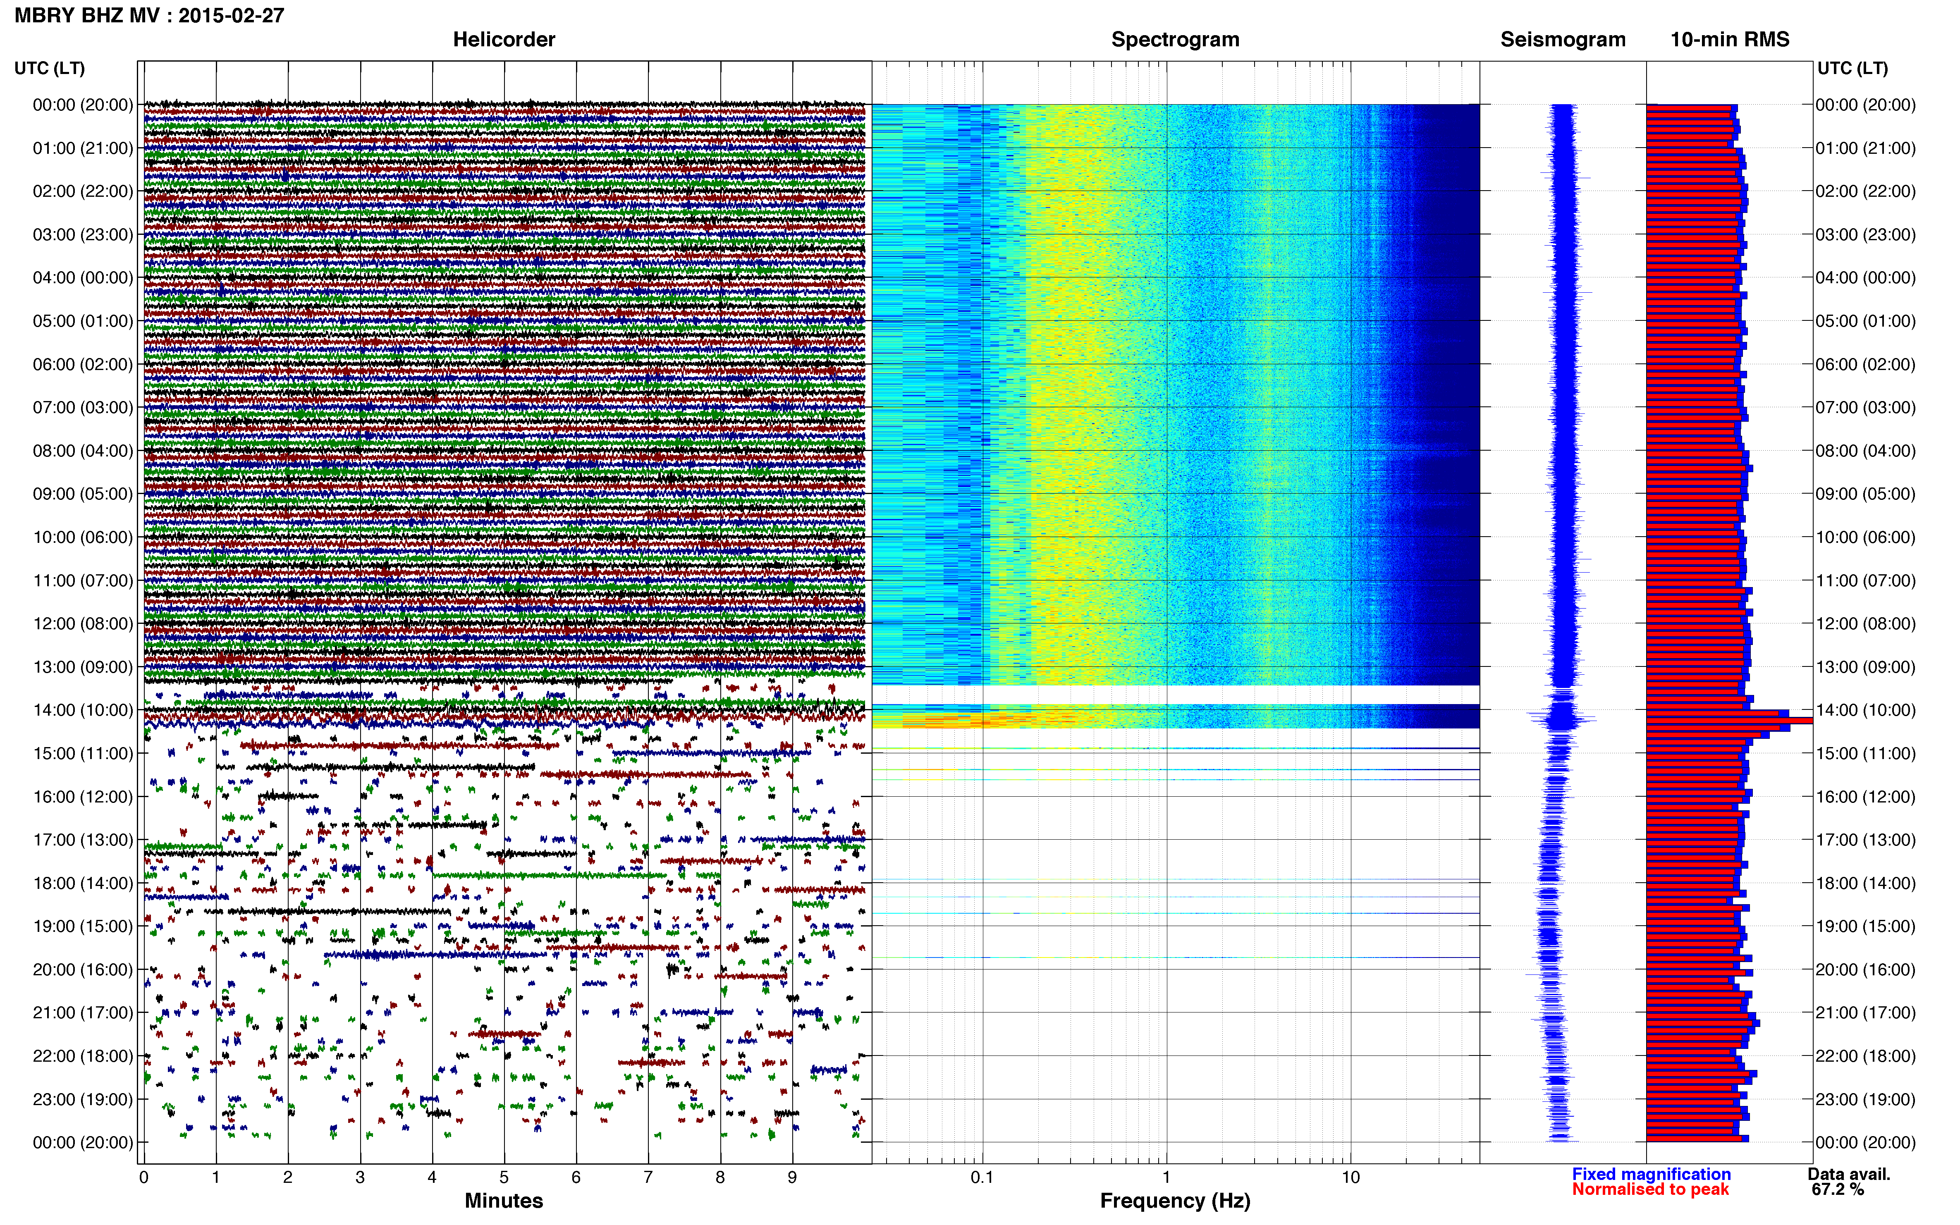
Task: Click the right '06:00 (02:00)' time label
Action: coord(1865,364)
